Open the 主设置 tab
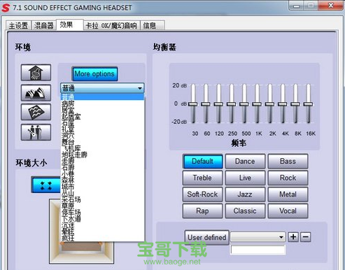The height and width of the screenshot is (270, 345). [x=18, y=25]
